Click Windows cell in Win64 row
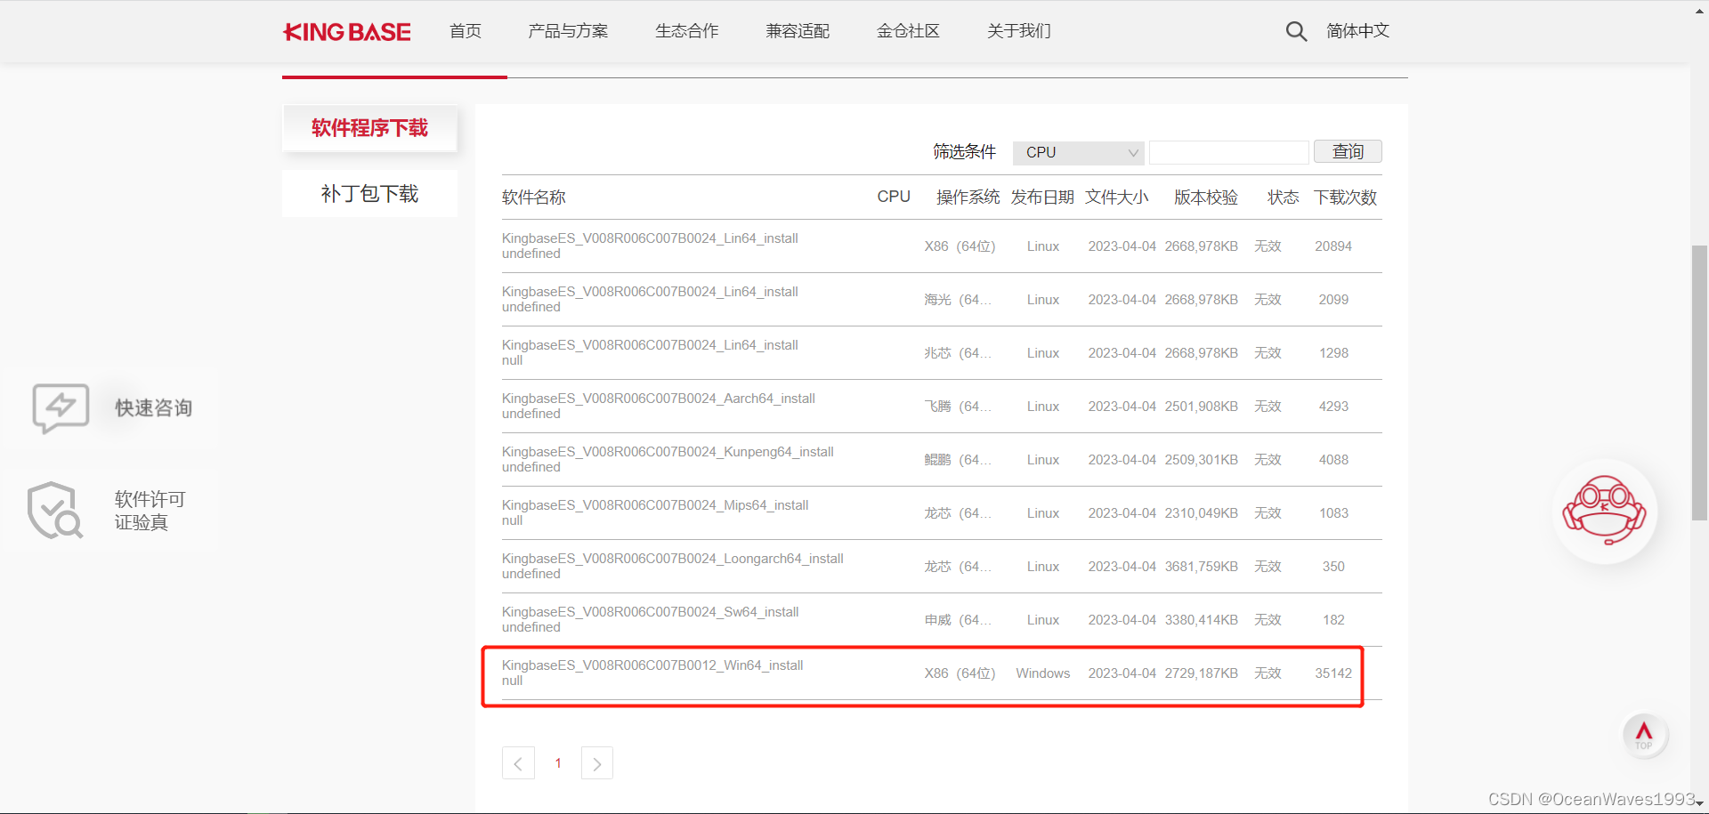Viewport: 1709px width, 814px height. point(1043,673)
